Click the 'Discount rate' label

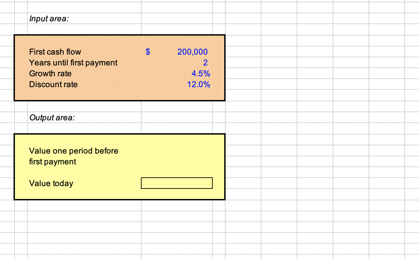tap(54, 84)
